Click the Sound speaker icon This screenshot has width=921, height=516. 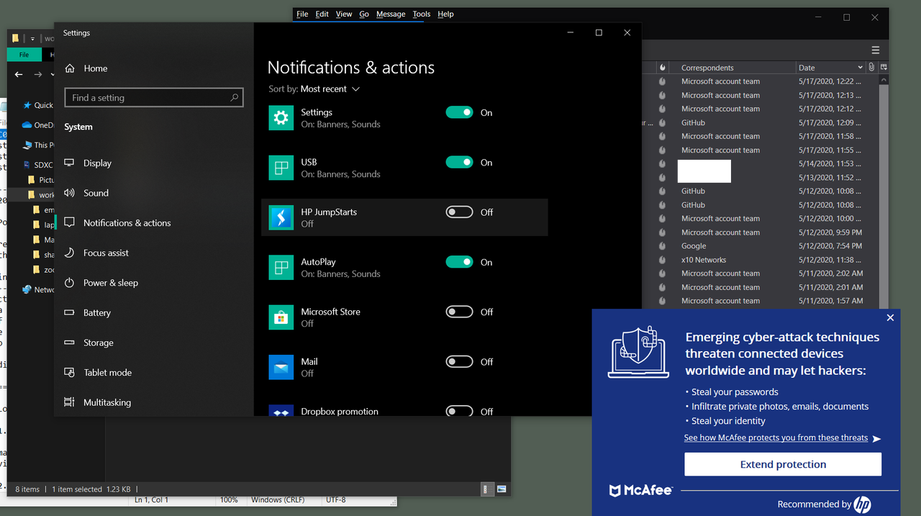(69, 193)
